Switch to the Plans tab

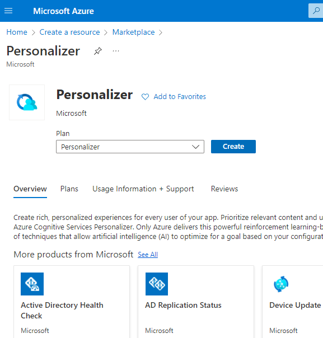click(x=69, y=189)
